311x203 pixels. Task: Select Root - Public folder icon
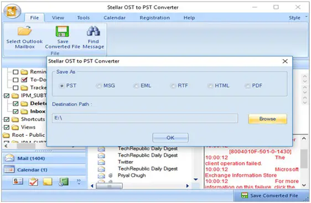[6, 135]
